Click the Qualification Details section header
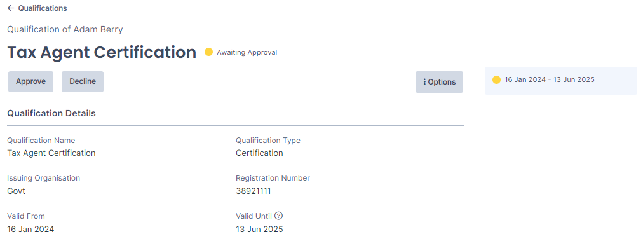Viewport: 643px width, 241px height. (x=51, y=113)
